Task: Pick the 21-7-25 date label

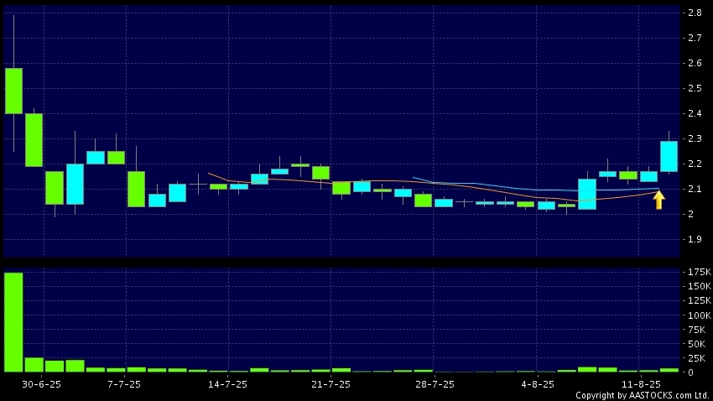Action: pos(330,384)
